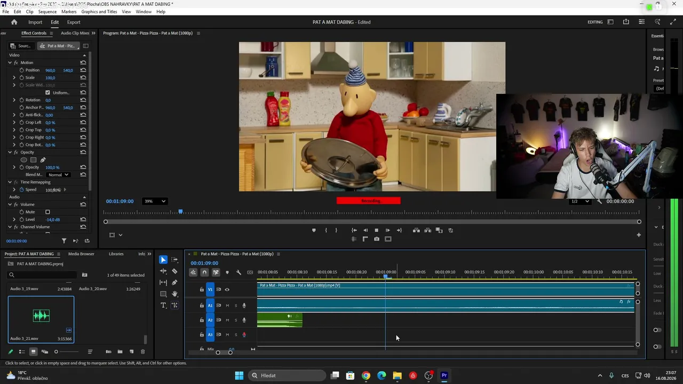Go to In point in Program Monitor
683x384 pixels.
point(354,230)
